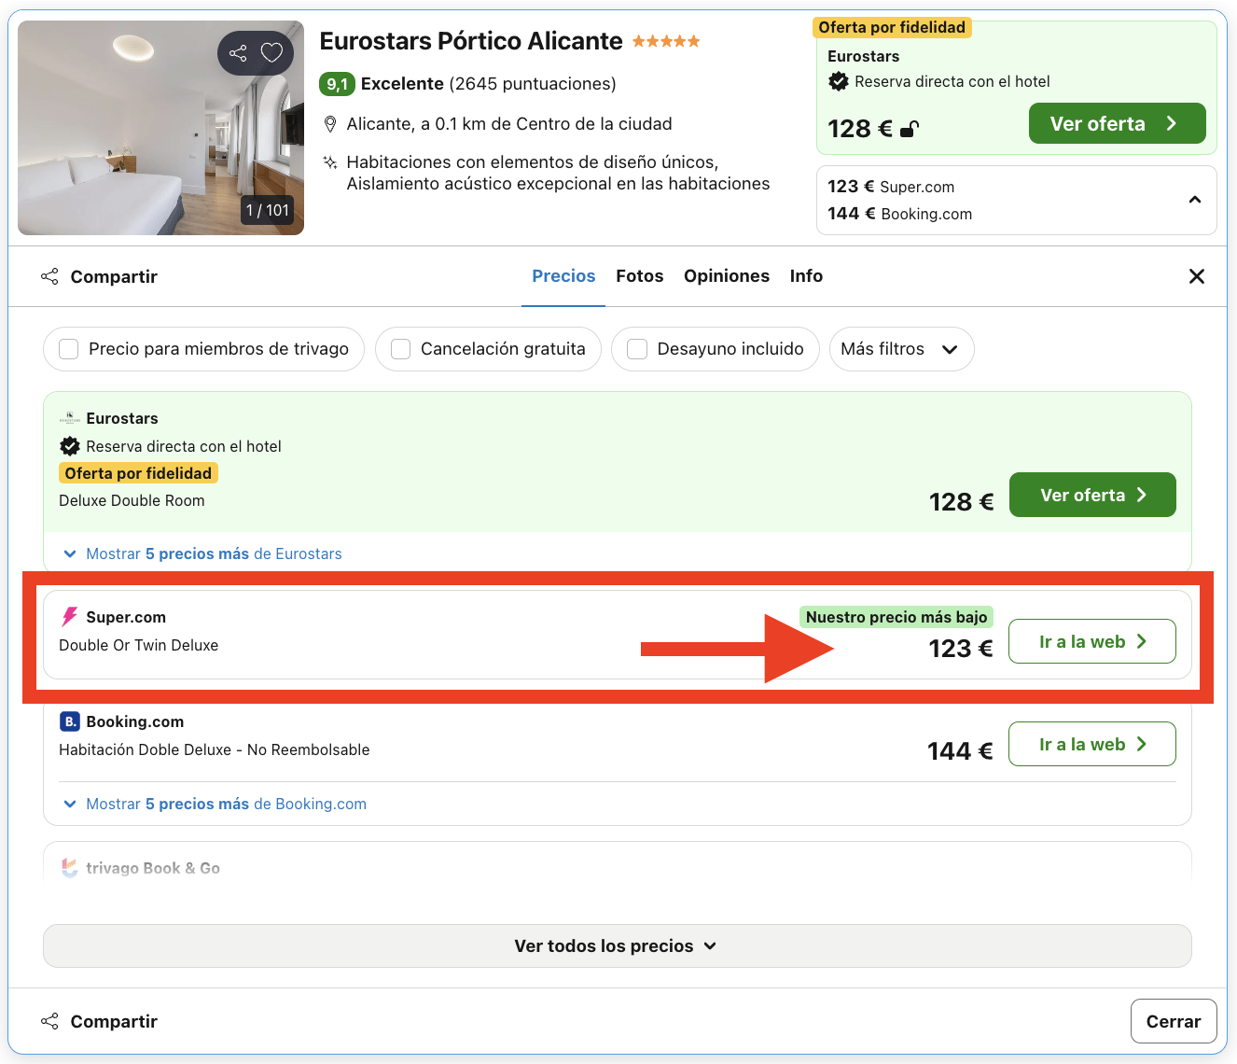Click the verified badge next to Reserva directa
This screenshot has height=1064, width=1237.
tap(70, 446)
